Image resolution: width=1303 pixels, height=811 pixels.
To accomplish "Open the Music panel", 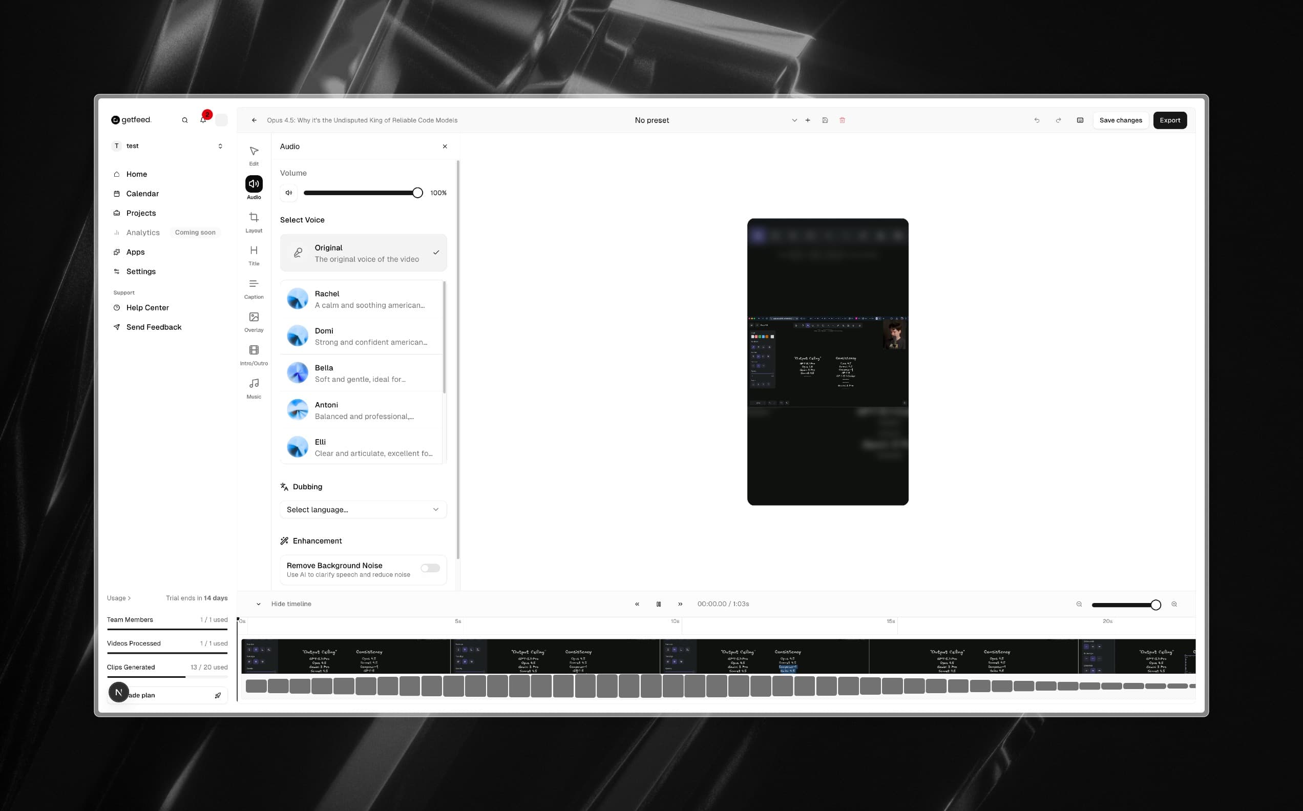I will [x=254, y=387].
